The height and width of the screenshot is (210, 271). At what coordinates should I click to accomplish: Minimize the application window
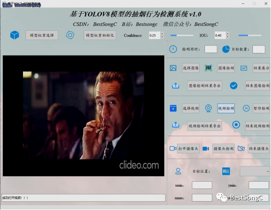(x=243, y=3)
